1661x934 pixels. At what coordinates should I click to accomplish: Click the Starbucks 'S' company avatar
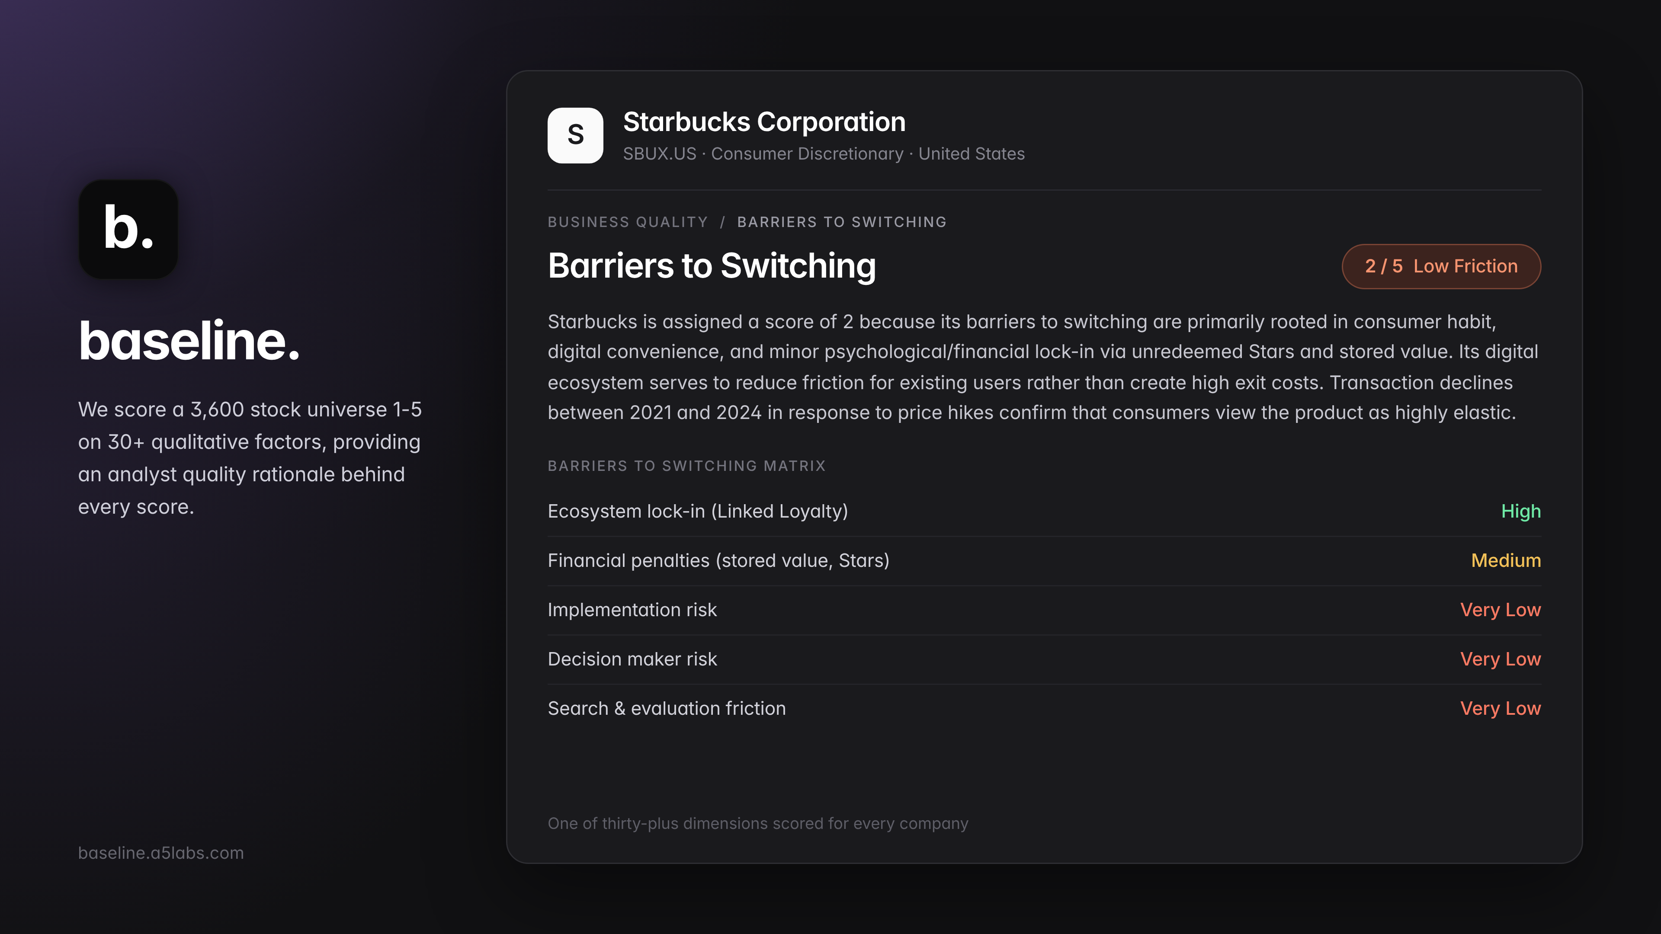tap(575, 135)
